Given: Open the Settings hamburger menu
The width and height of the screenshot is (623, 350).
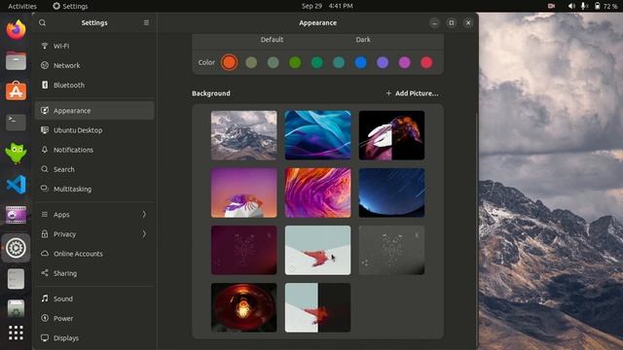Looking at the screenshot, I should (x=146, y=23).
